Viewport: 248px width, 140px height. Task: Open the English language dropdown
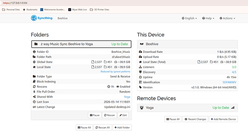[x=189, y=18]
